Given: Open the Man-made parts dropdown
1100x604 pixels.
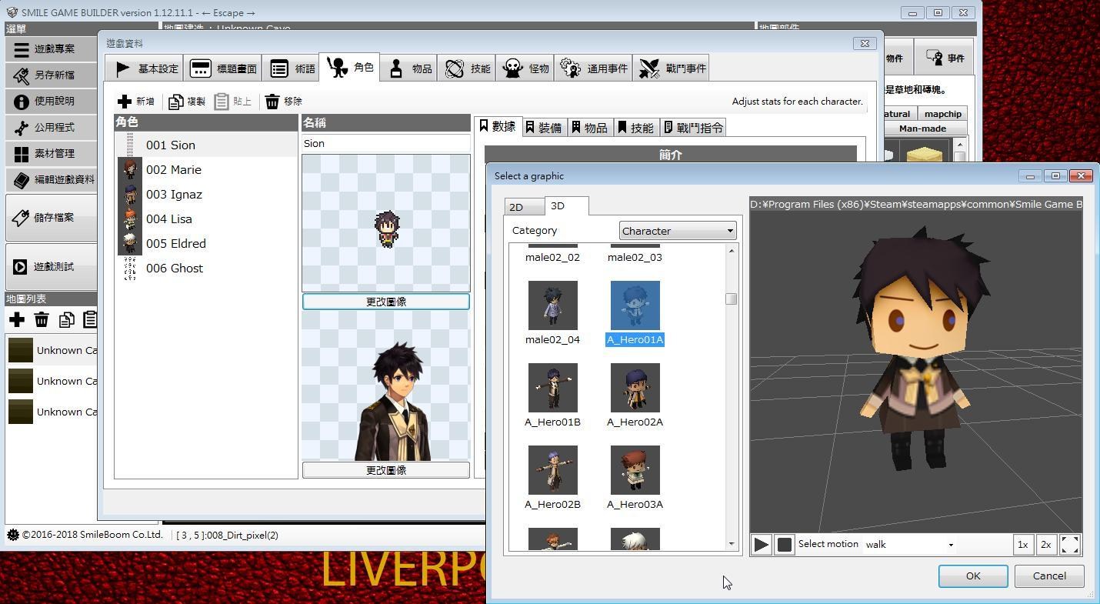Looking at the screenshot, I should tap(925, 128).
